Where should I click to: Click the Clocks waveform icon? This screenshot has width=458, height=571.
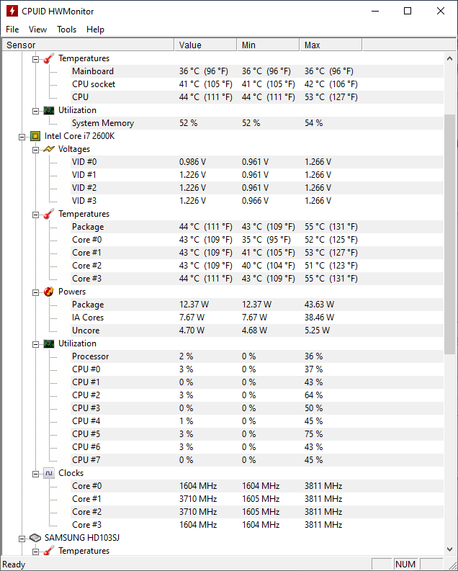click(49, 473)
